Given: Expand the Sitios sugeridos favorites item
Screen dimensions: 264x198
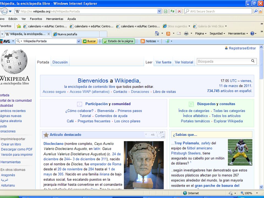Looking at the screenshot, I should (177, 26).
